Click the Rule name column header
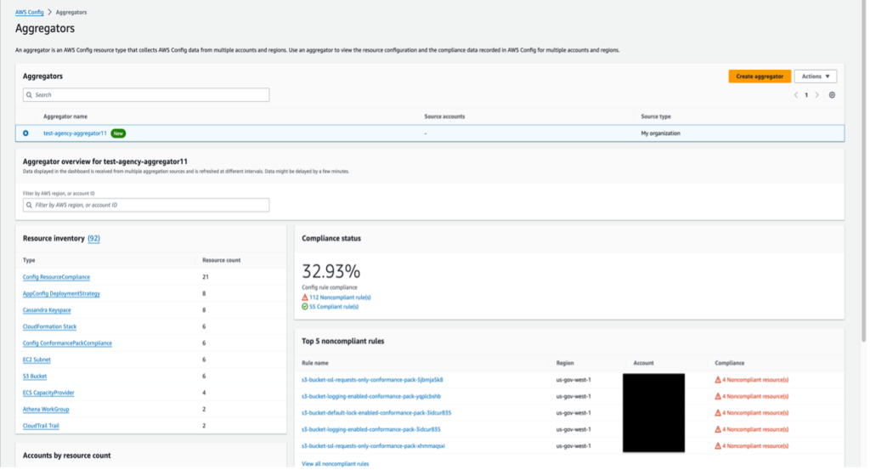 (x=315, y=363)
